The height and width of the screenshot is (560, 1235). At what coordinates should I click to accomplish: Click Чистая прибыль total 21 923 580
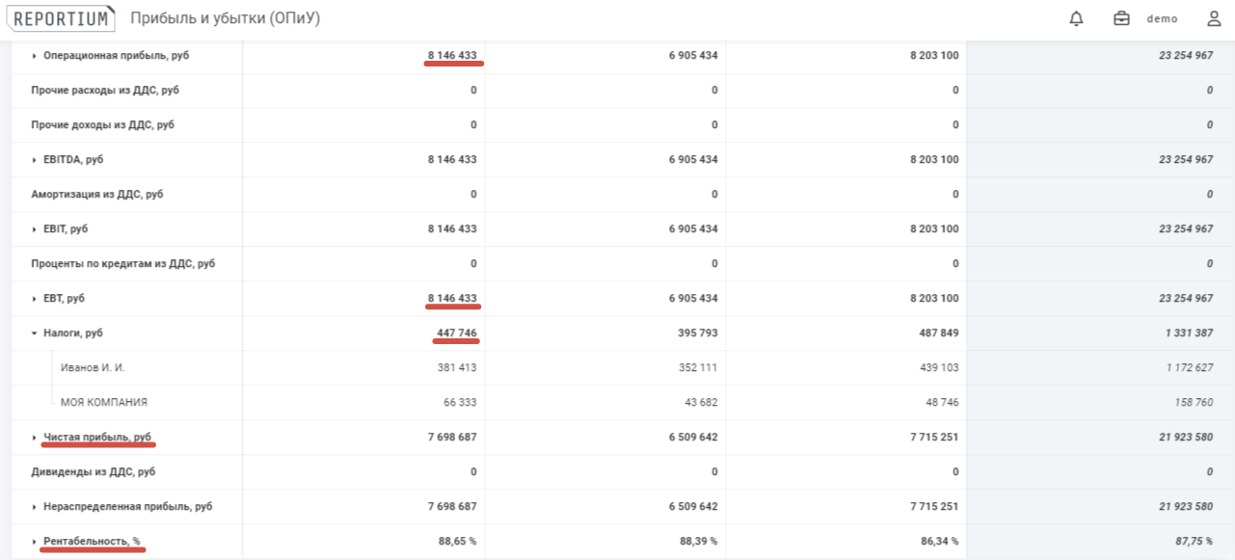pyautogui.click(x=1185, y=438)
